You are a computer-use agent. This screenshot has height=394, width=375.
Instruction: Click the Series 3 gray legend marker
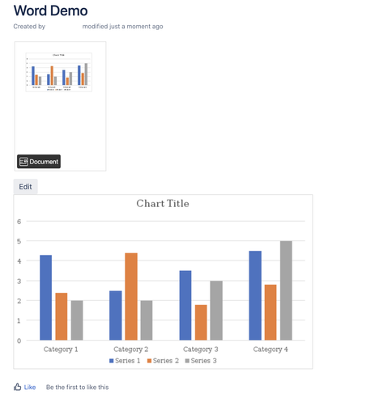[187, 361]
